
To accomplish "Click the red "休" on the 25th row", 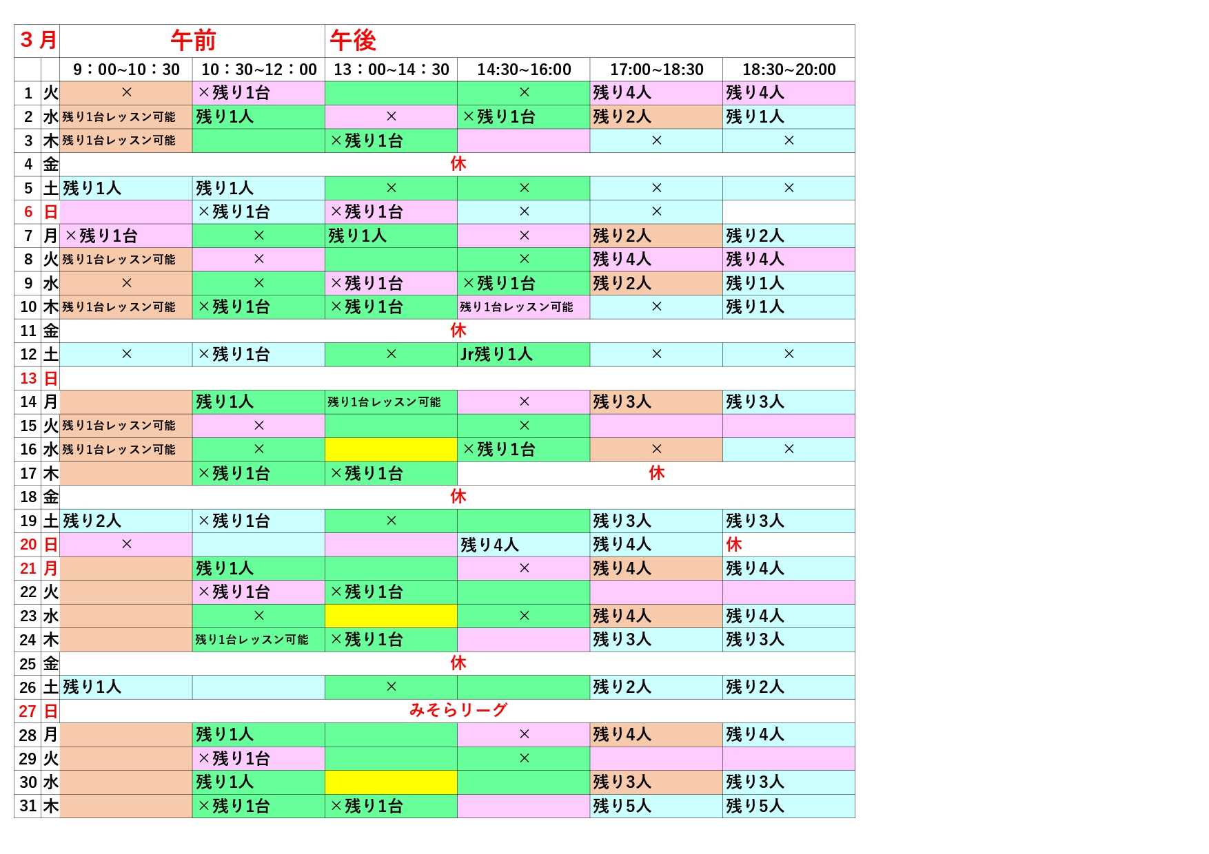I will 458,663.
